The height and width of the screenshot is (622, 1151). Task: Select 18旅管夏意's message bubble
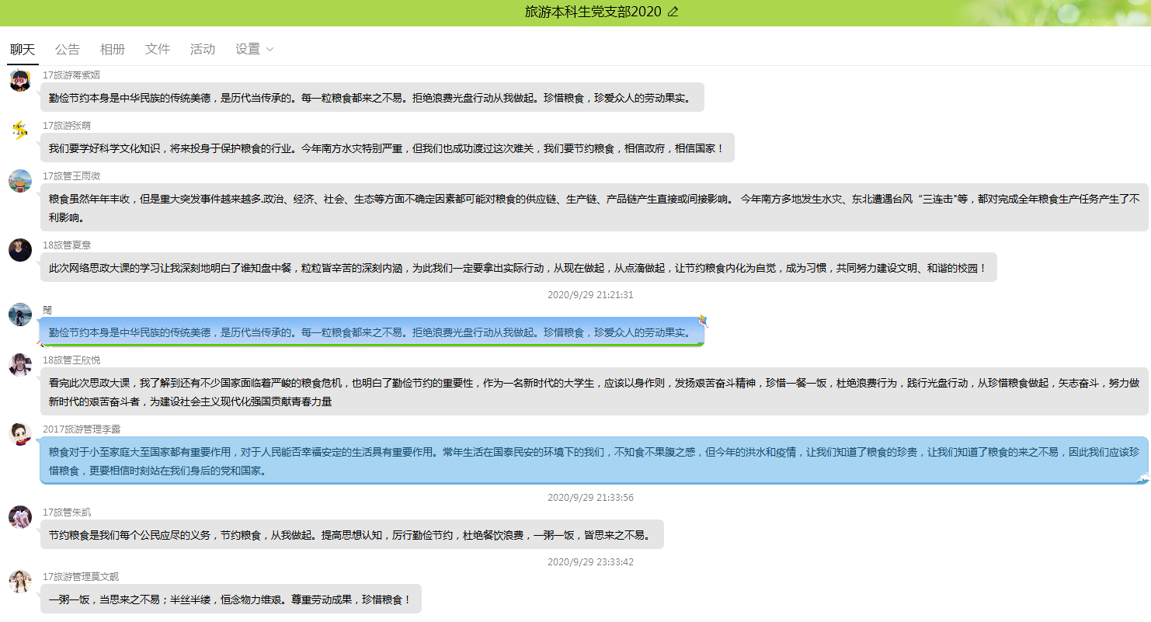coord(518,268)
